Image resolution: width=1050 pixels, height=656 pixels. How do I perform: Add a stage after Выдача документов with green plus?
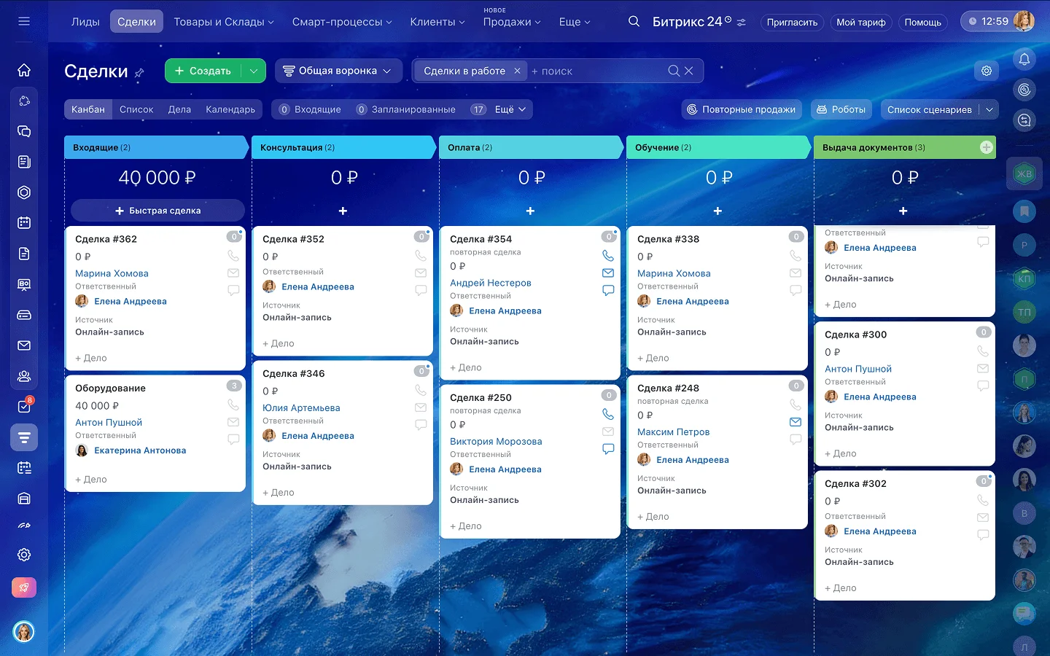pos(987,147)
